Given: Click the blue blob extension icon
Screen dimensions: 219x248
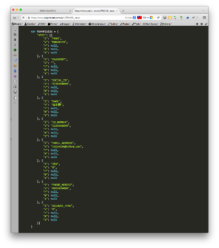Looking at the screenshot, I should 187,18.
